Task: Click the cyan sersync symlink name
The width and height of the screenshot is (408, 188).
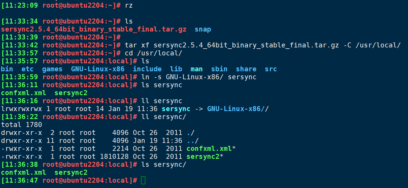Action: pos(176,109)
